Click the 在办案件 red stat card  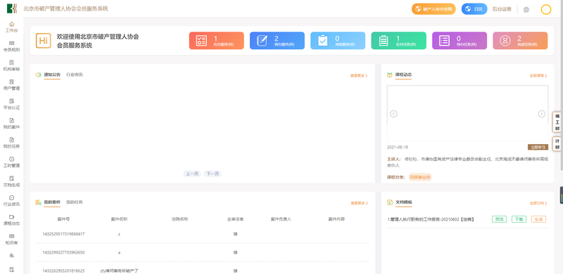[x=217, y=41]
